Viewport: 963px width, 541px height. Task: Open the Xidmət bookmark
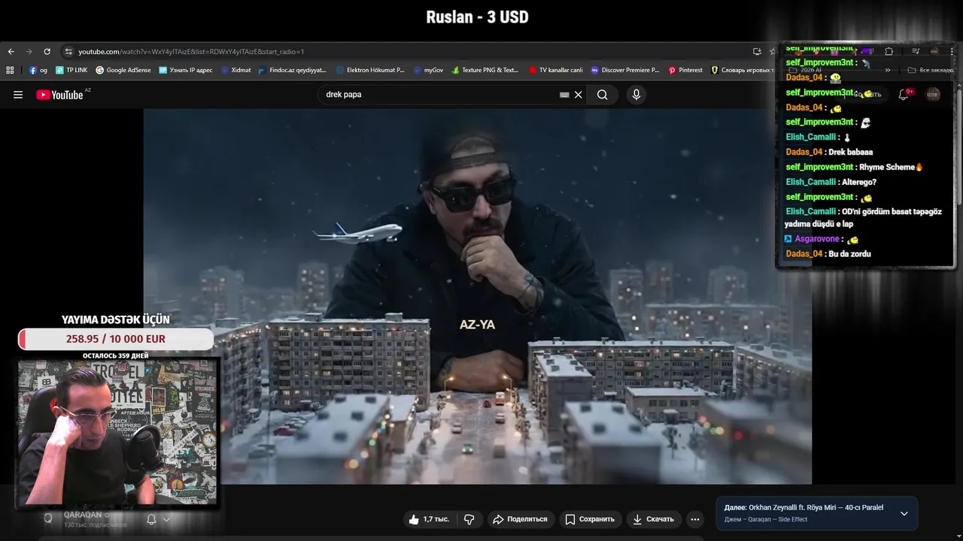236,70
